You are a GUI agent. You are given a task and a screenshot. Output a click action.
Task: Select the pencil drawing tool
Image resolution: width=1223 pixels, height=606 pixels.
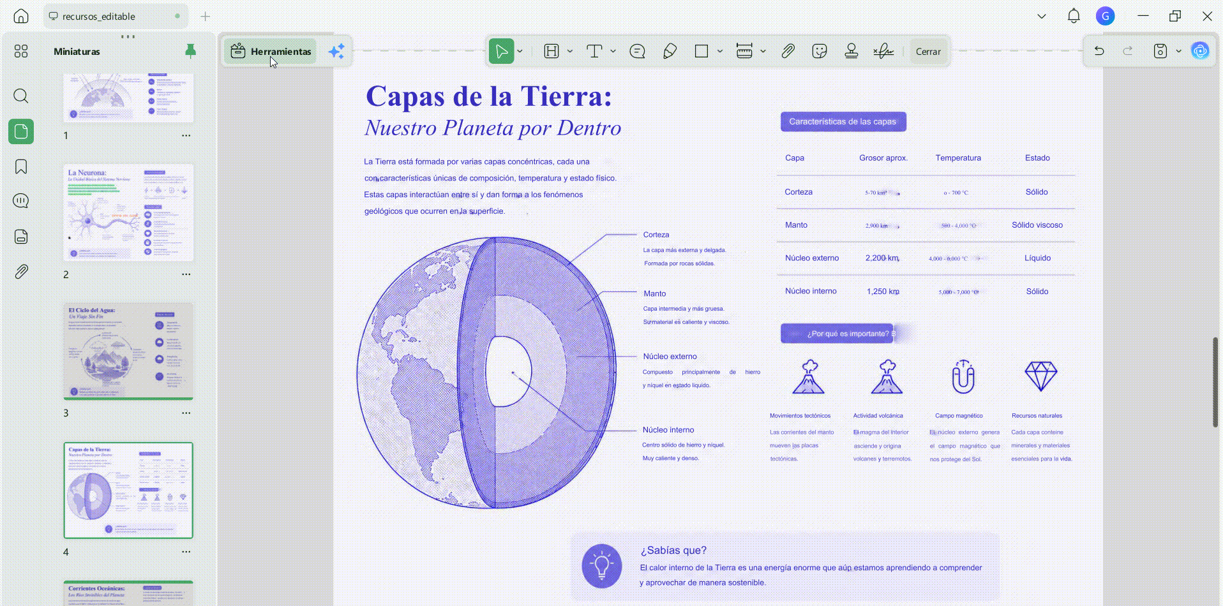(670, 51)
